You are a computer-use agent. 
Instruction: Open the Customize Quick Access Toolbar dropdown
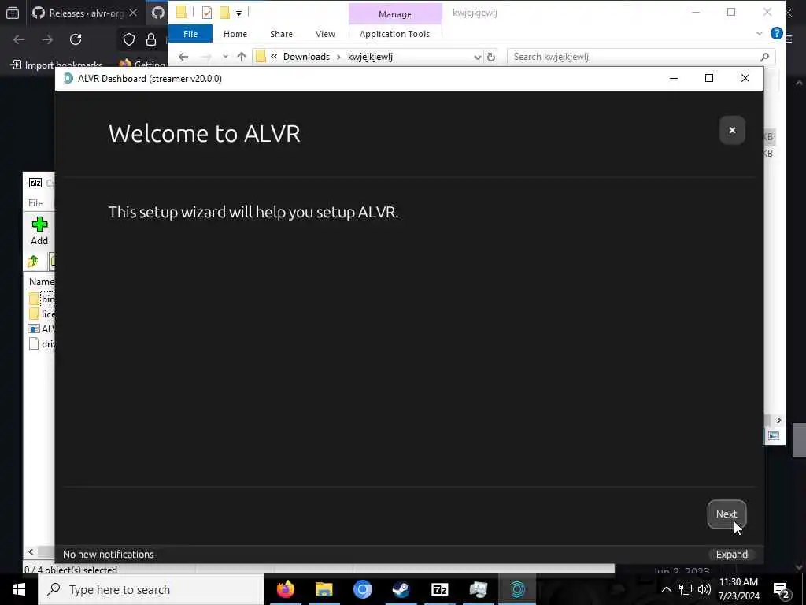point(238,13)
